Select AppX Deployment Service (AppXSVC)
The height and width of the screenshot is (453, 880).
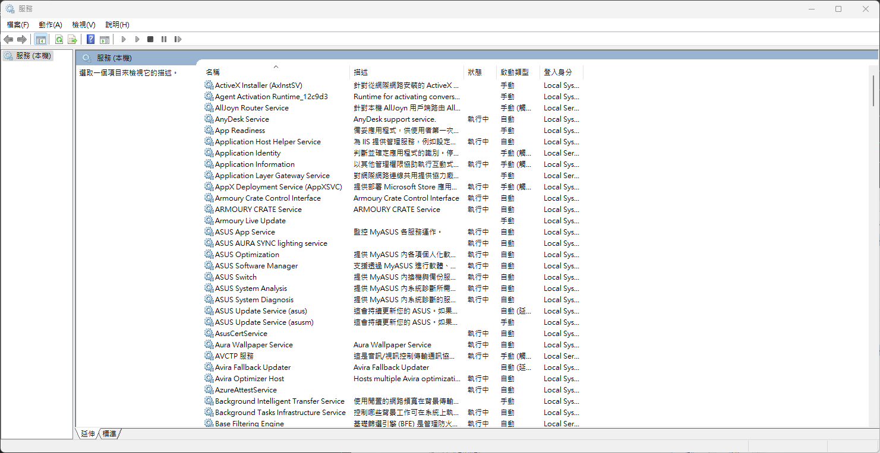coord(279,187)
